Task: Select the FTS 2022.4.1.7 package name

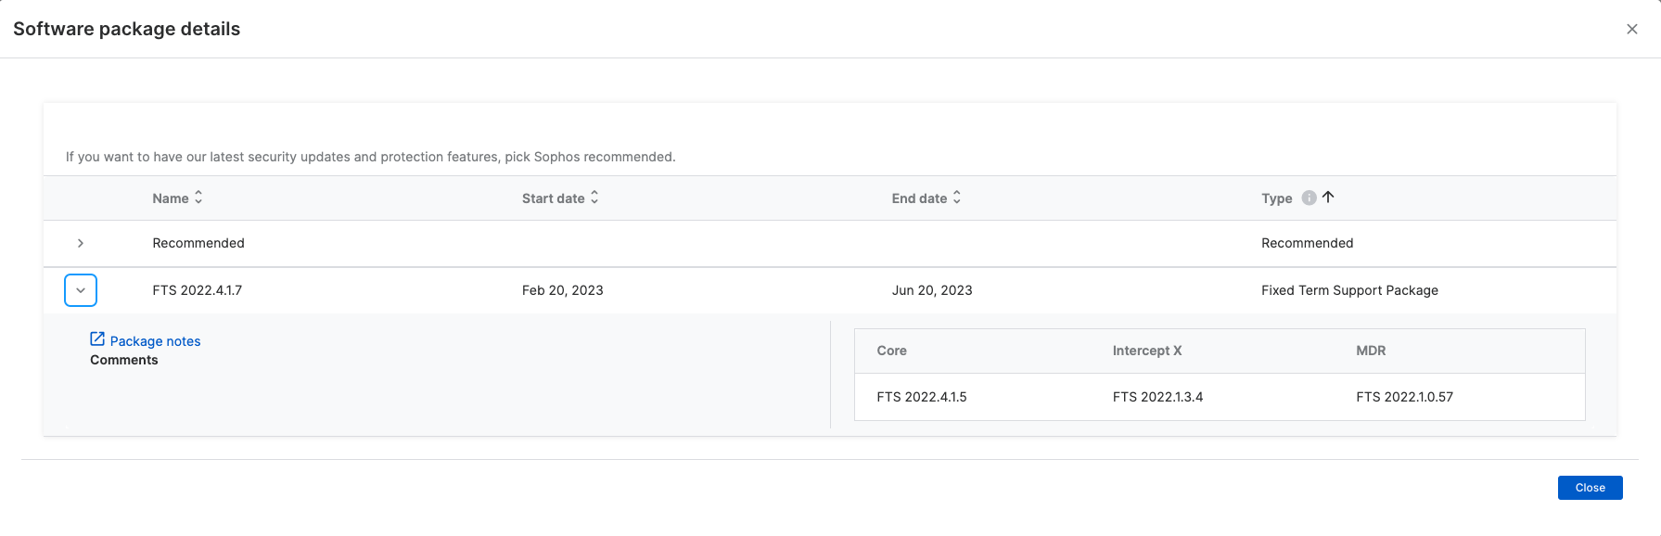Action: [197, 290]
